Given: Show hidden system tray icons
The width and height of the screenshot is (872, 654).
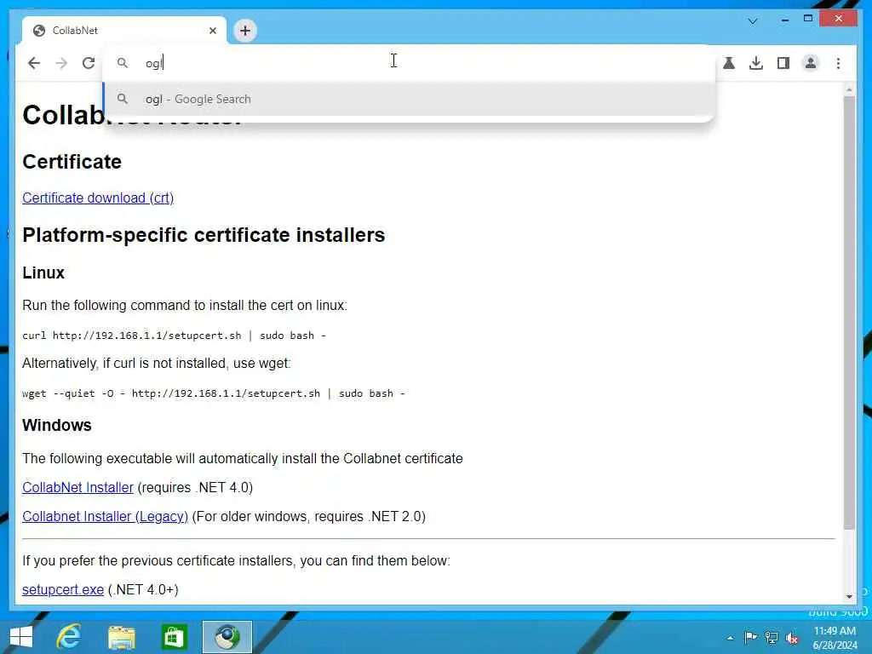Looking at the screenshot, I should click(730, 638).
